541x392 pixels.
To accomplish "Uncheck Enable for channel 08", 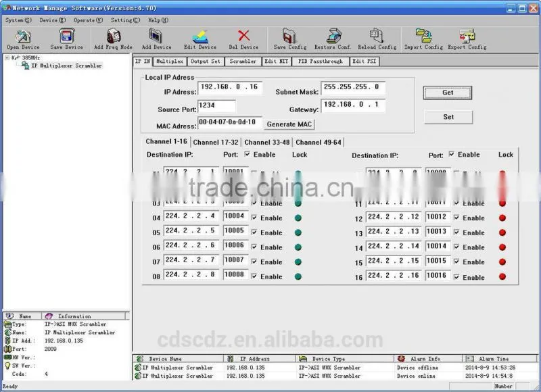I will pos(254,276).
